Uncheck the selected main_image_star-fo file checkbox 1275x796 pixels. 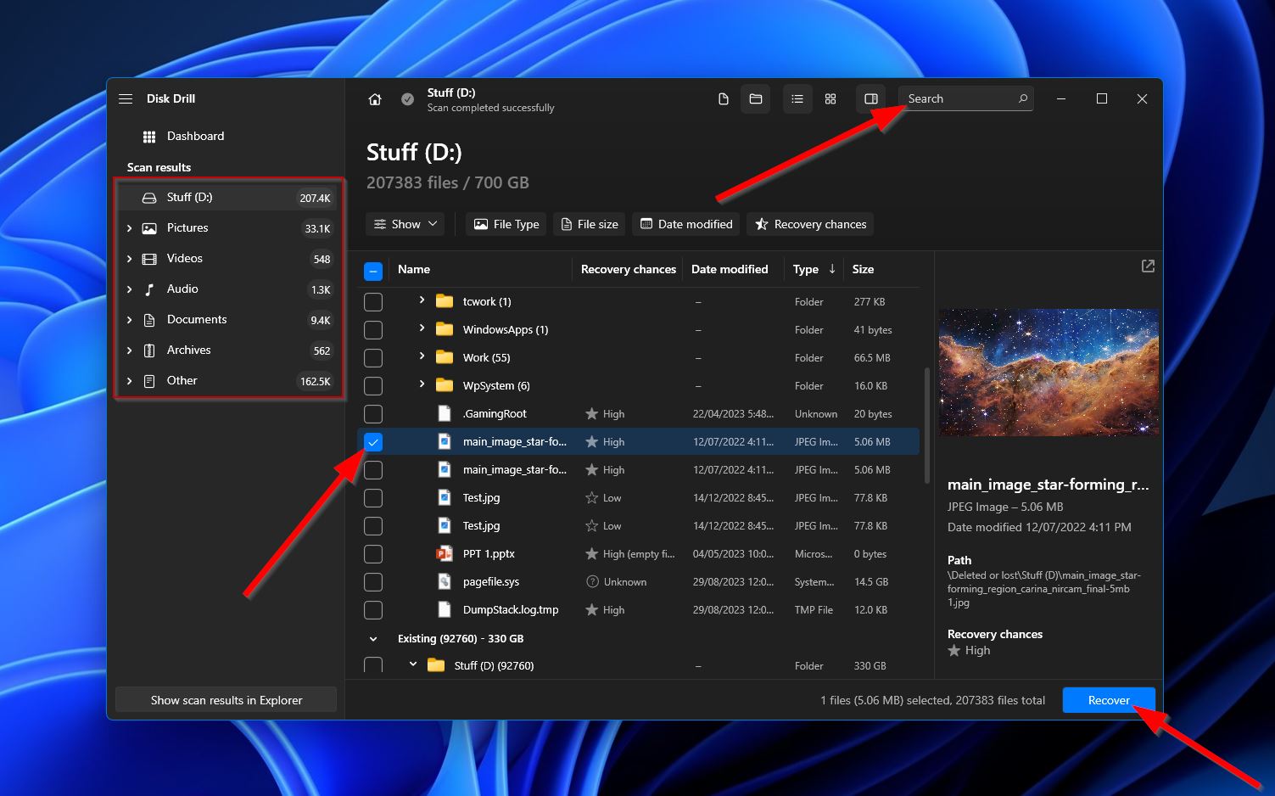(x=373, y=442)
